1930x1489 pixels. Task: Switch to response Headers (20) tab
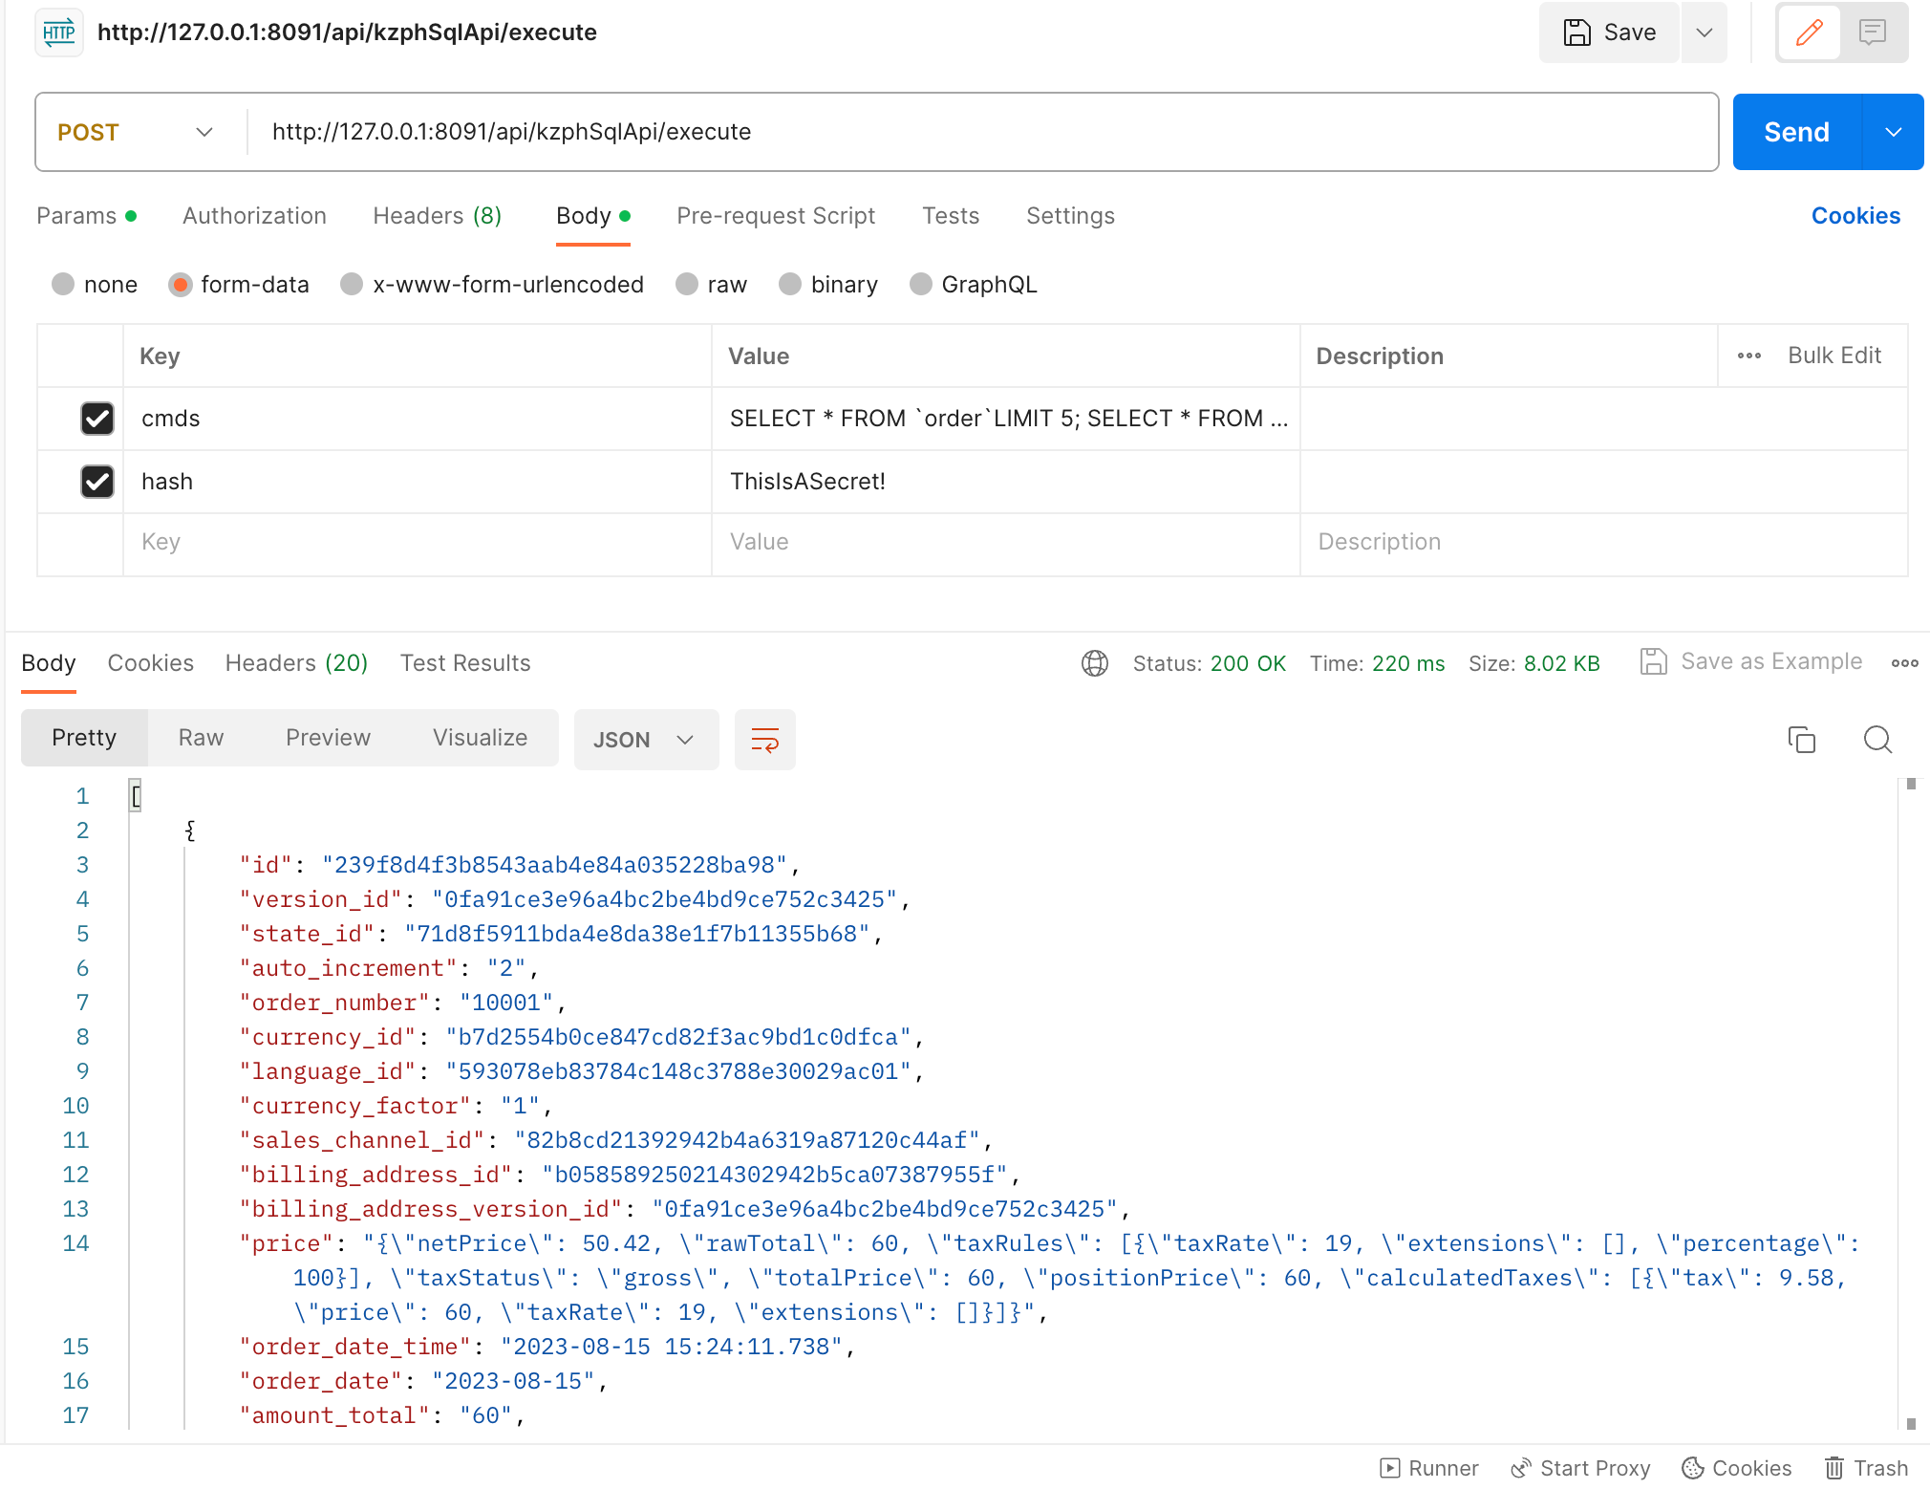click(x=296, y=663)
